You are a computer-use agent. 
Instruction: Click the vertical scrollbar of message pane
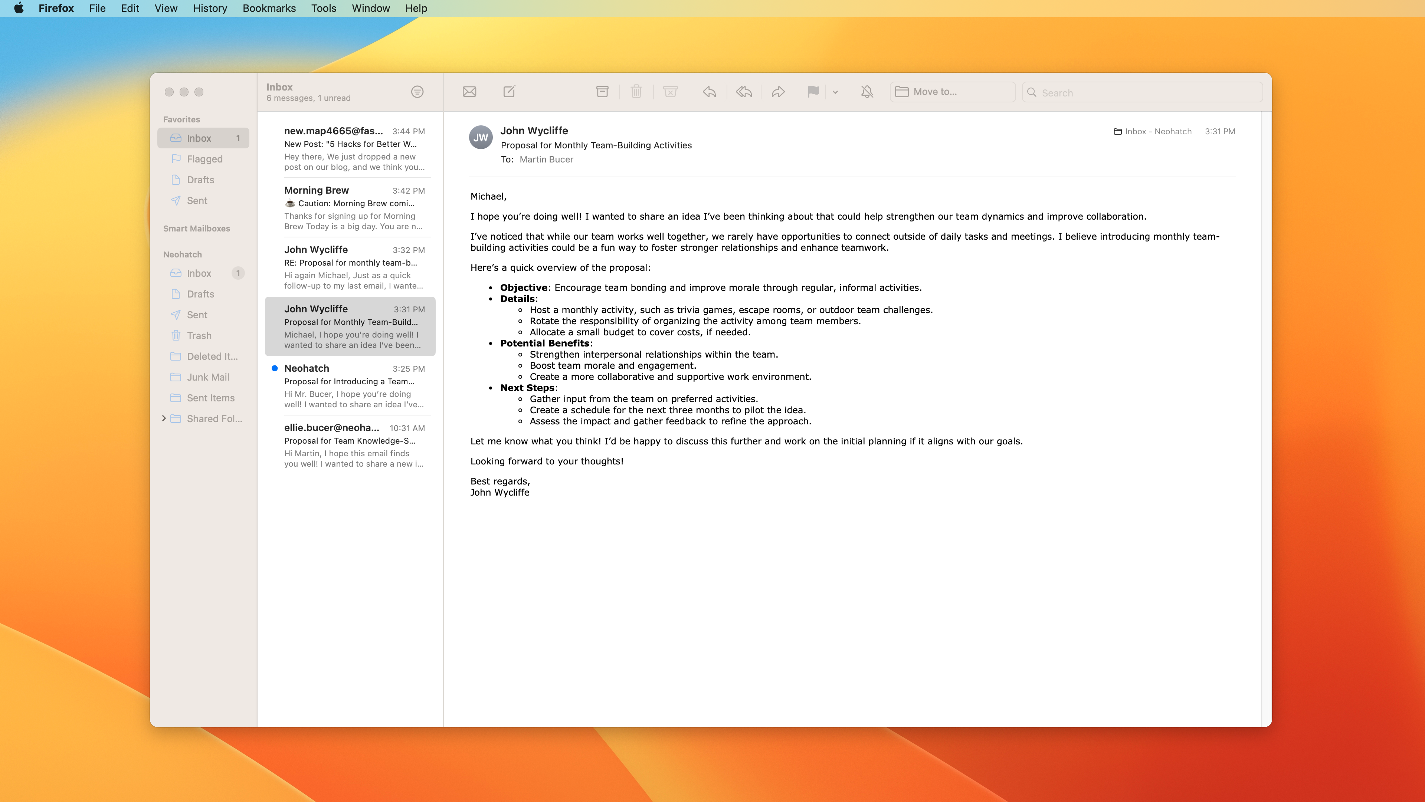(x=1266, y=419)
